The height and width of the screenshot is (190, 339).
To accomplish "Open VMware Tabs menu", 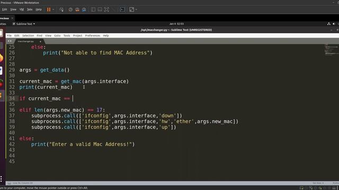I will pos(30,9).
